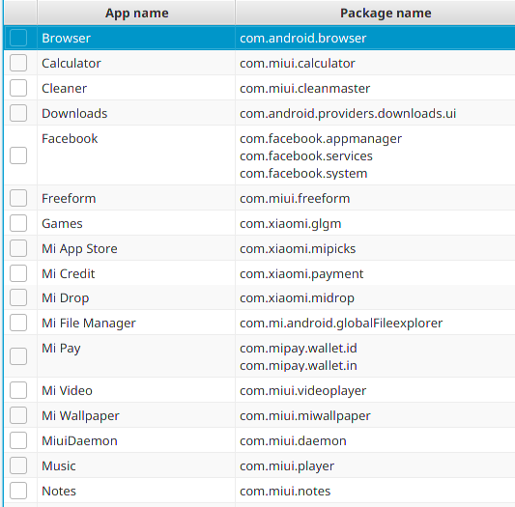Check the Freeform checkbox
Image resolution: width=515 pixels, height=507 pixels.
point(18,198)
